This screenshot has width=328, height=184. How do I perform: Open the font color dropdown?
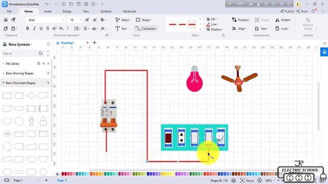(104, 29)
